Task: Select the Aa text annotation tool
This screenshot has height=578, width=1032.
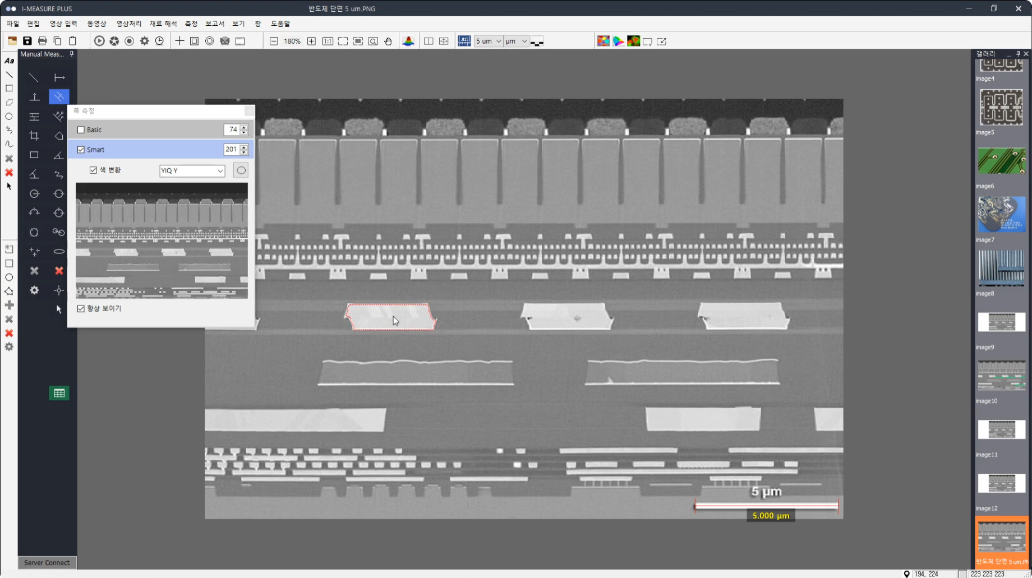Action: (9, 61)
